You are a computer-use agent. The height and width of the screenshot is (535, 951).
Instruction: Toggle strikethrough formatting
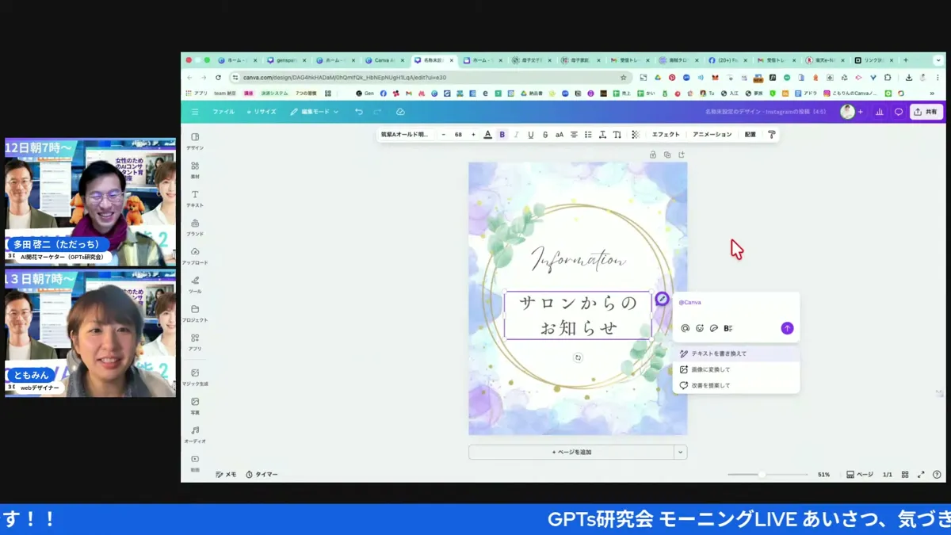[544, 135]
